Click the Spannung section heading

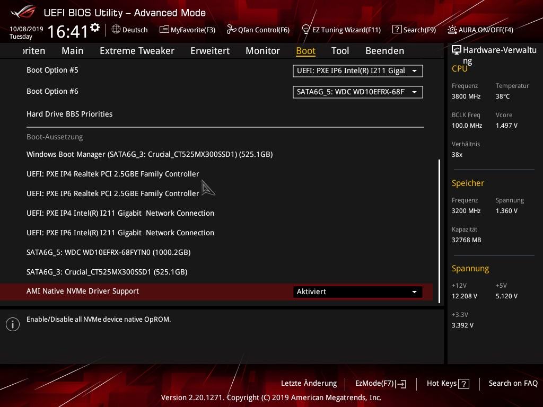click(470, 269)
